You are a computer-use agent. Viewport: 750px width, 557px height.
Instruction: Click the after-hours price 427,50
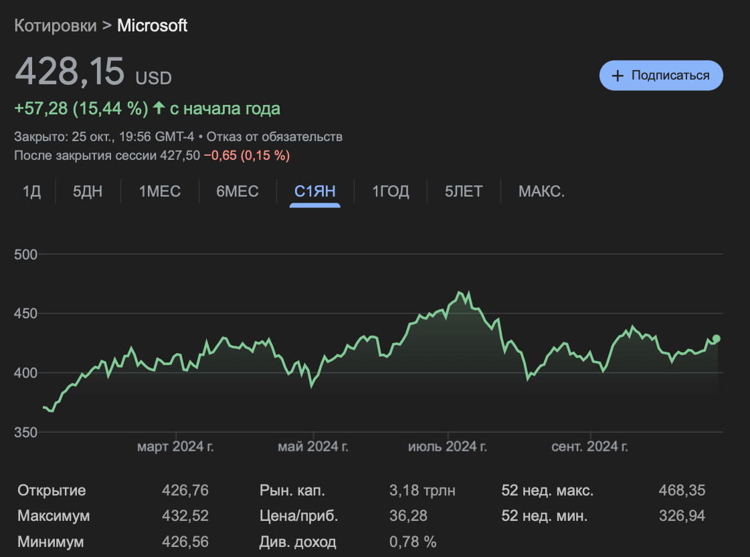pyautogui.click(x=180, y=155)
